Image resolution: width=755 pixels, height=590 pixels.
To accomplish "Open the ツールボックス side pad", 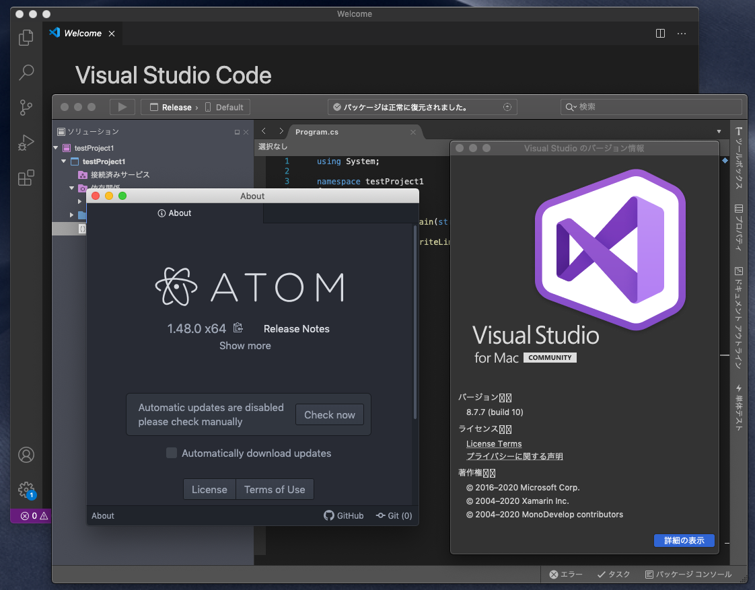I will (739, 158).
